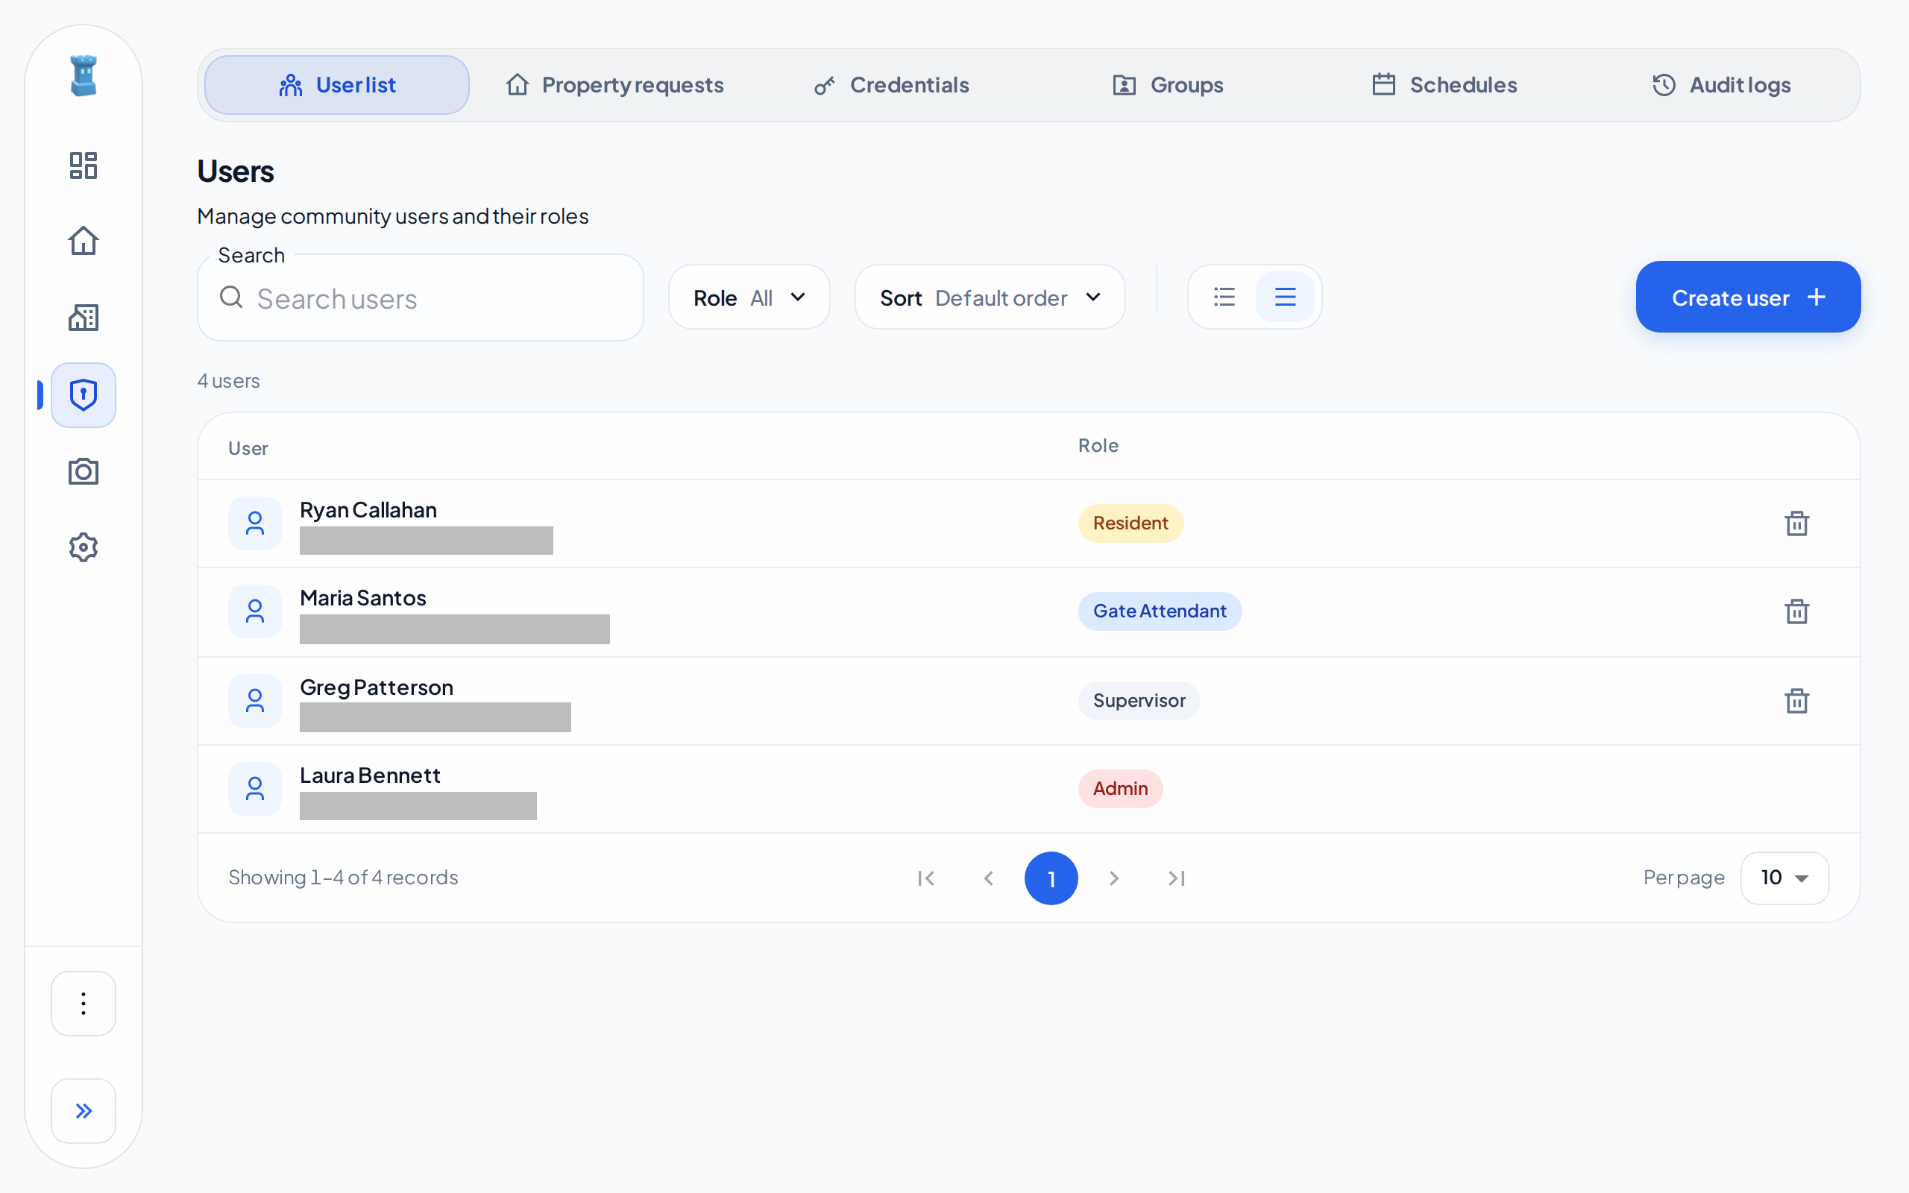Switch to the Schedules tab
Viewport: 1909px width, 1193px height.
(x=1445, y=84)
